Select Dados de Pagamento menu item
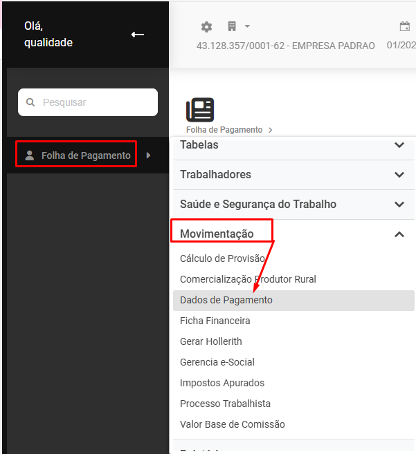The height and width of the screenshot is (454, 416). pyautogui.click(x=226, y=300)
